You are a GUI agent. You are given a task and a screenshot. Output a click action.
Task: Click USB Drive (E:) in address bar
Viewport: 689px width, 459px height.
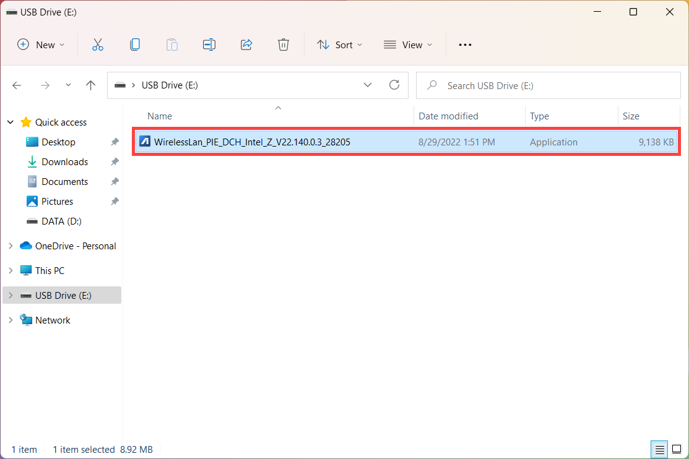click(x=170, y=85)
